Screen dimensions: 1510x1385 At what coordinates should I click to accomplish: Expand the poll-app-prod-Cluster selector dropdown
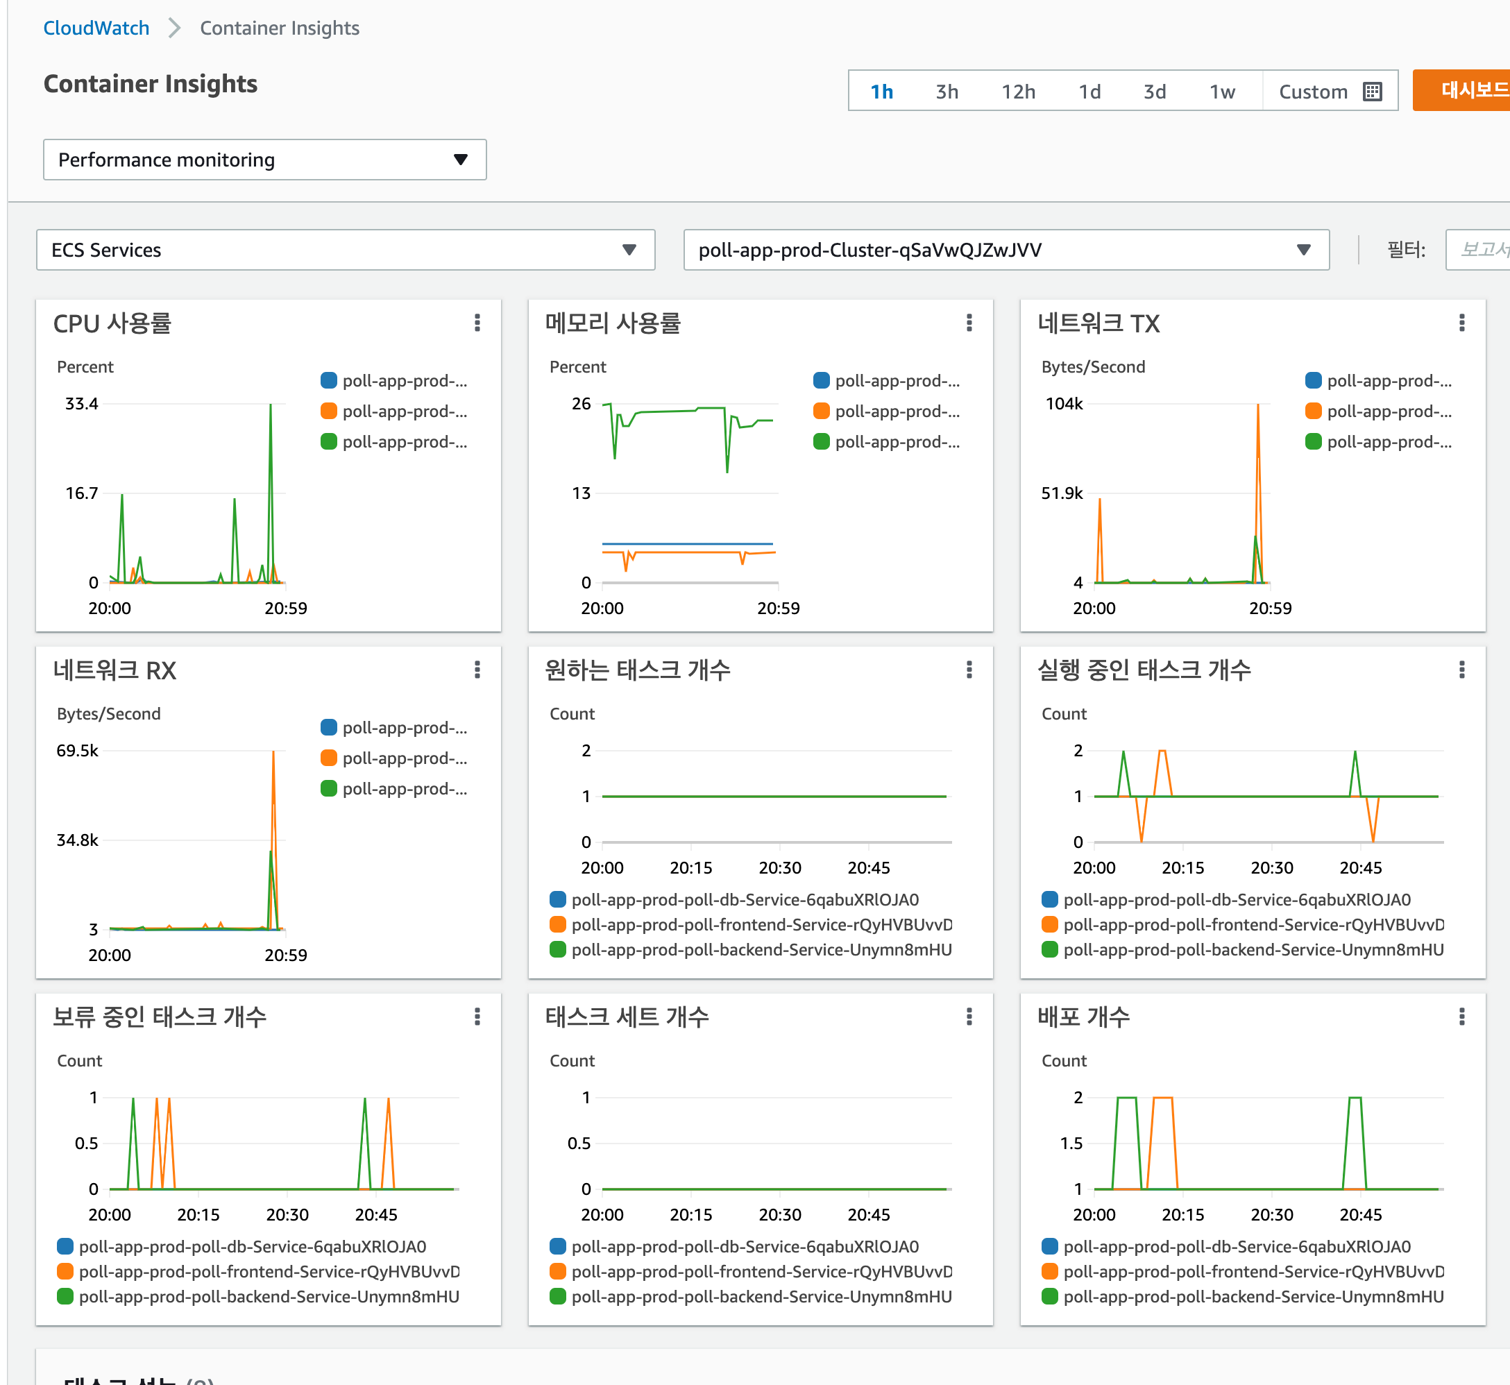(1006, 250)
